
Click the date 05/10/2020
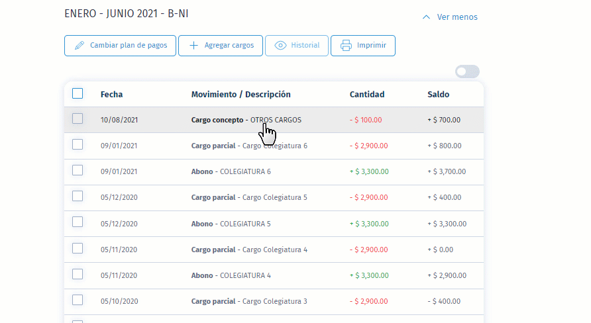tap(119, 302)
